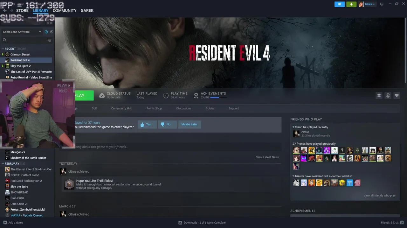Select Slay the Spire 2 in the list
The image size is (407, 228).
(20, 66)
